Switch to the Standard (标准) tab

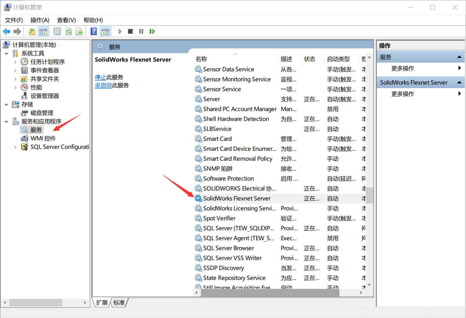[x=119, y=303]
